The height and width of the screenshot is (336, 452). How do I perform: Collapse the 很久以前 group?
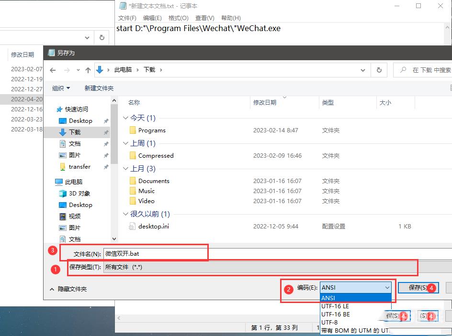125,214
